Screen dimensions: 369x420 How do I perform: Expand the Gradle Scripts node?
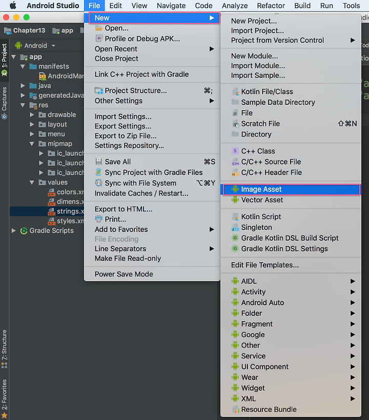14,230
